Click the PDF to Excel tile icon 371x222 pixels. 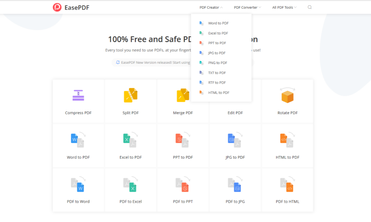click(x=131, y=184)
